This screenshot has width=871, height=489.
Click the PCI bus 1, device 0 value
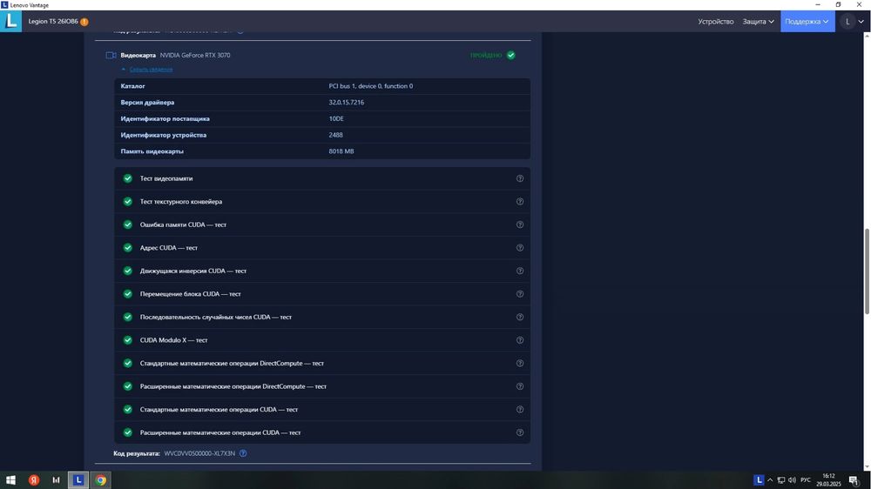[370, 86]
